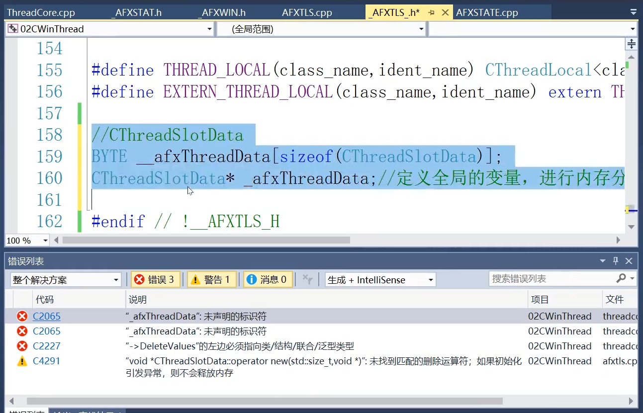
Task: Click line number 159 in the editor margin
Action: pos(50,157)
